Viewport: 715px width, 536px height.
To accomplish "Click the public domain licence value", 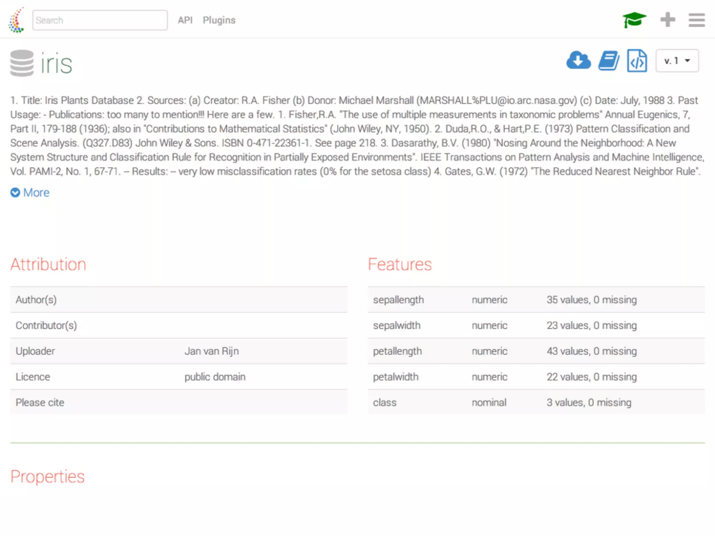I will click(215, 377).
